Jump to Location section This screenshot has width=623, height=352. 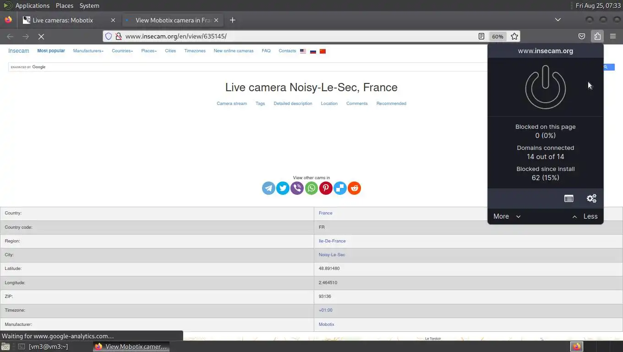tap(329, 104)
